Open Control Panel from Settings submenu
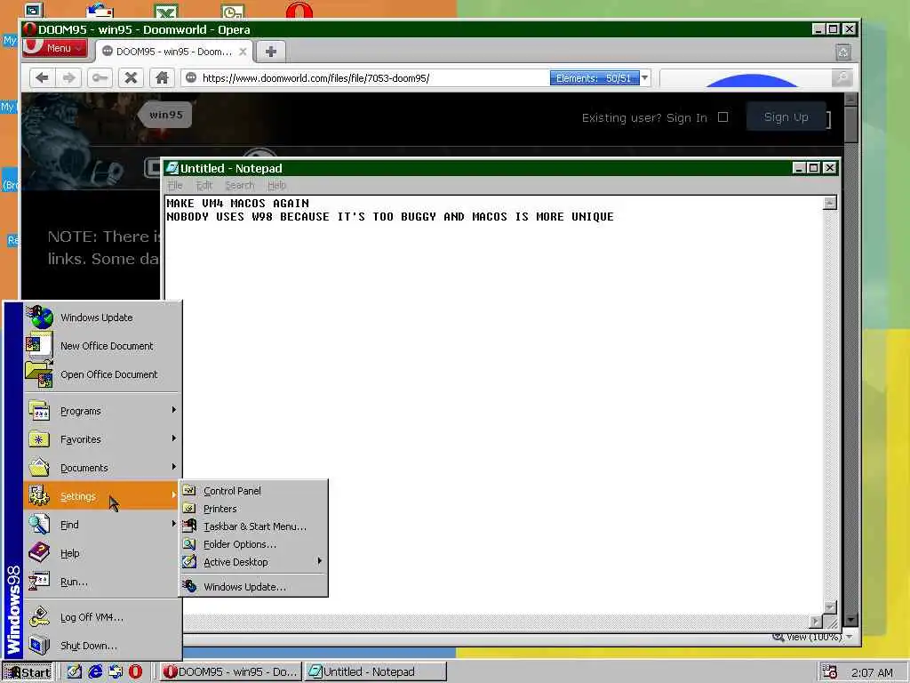 pos(253,491)
